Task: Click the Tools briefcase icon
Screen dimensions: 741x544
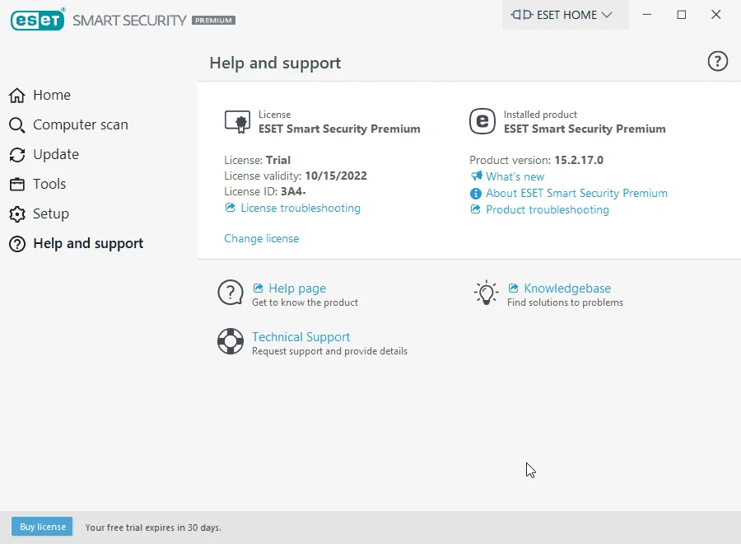Action: pos(17,184)
